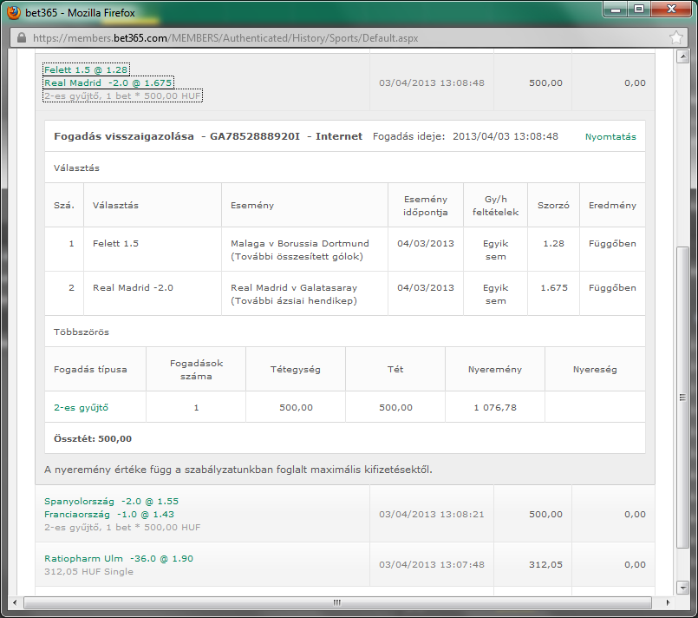Click the padlock security icon in address bar
This screenshot has width=698, height=618.
click(x=22, y=38)
